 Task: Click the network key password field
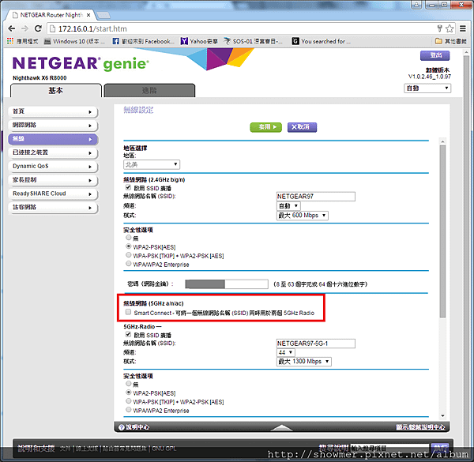(227, 284)
